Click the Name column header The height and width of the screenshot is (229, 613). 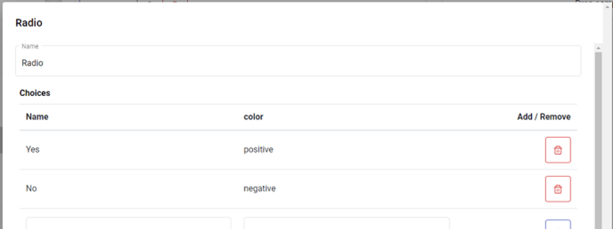click(x=37, y=117)
